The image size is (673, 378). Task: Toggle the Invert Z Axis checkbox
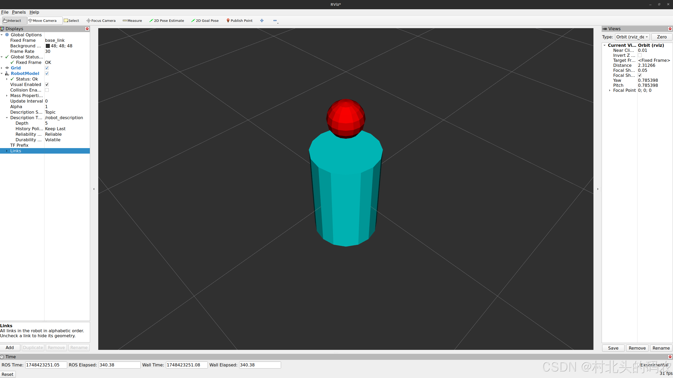pyautogui.click(x=640, y=55)
